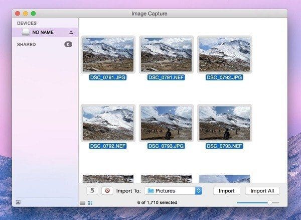The height and width of the screenshot is (220, 301).
Task: Select the DSC_0792.NEF thumbnail
Action: point(108,123)
